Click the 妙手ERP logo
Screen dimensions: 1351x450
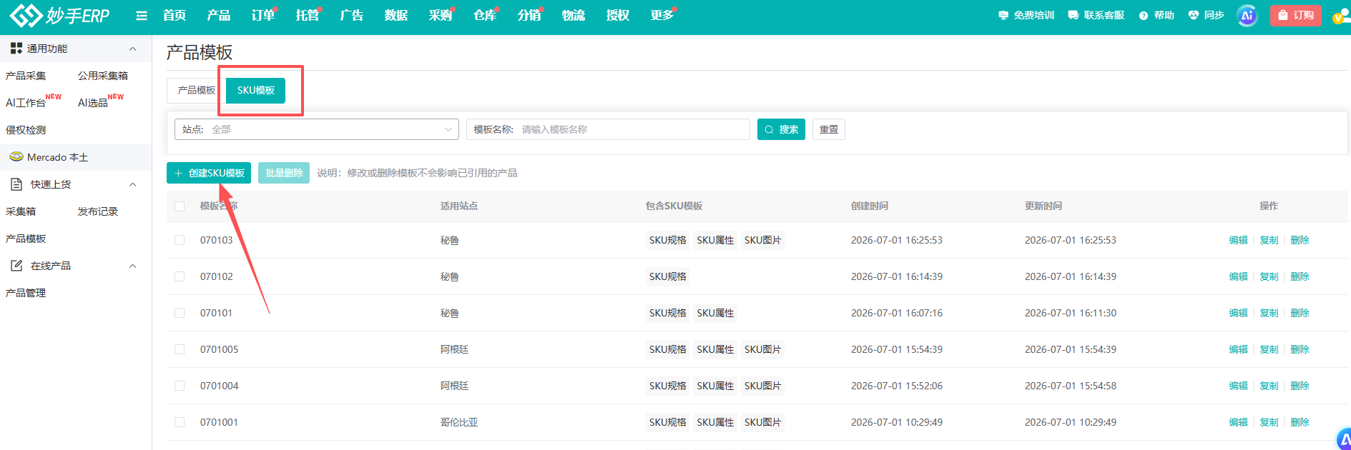(60, 16)
